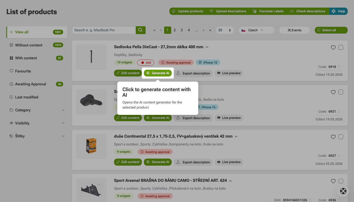The image size is (354, 202).
Task: Go to the next page
Action: pyautogui.click(x=204, y=30)
